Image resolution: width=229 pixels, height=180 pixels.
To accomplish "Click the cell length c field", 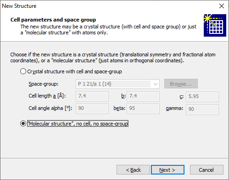I will pyautogui.click(x=202, y=97).
